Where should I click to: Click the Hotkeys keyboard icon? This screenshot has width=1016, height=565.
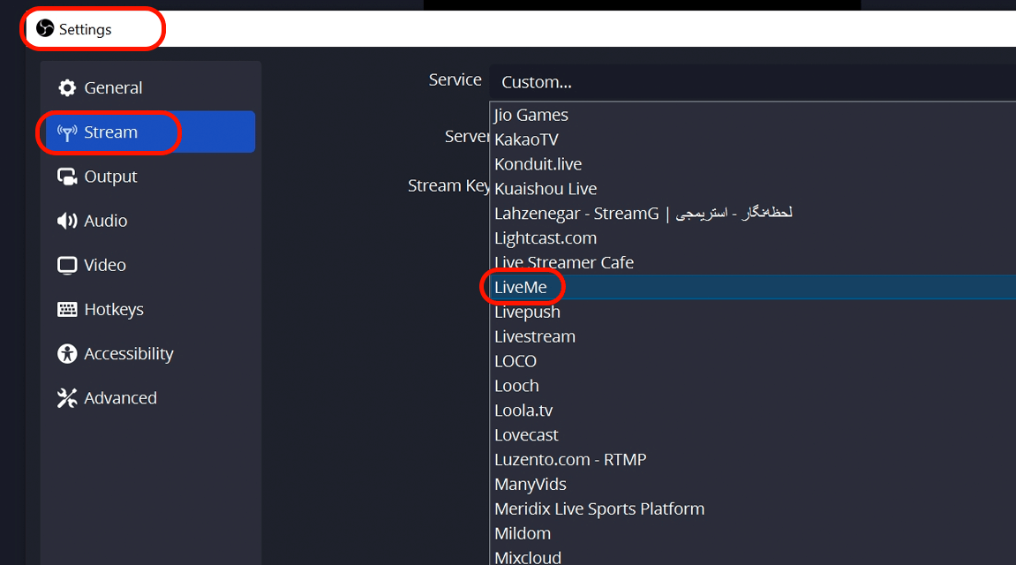67,310
